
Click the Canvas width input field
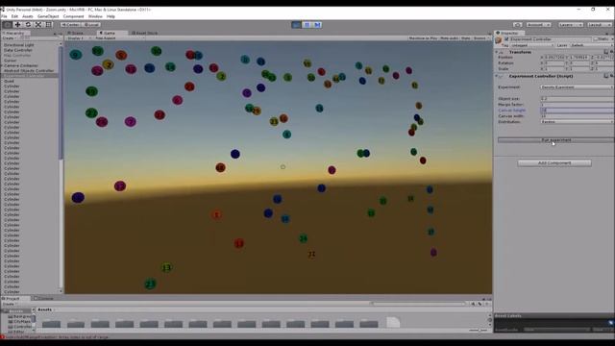tap(577, 116)
